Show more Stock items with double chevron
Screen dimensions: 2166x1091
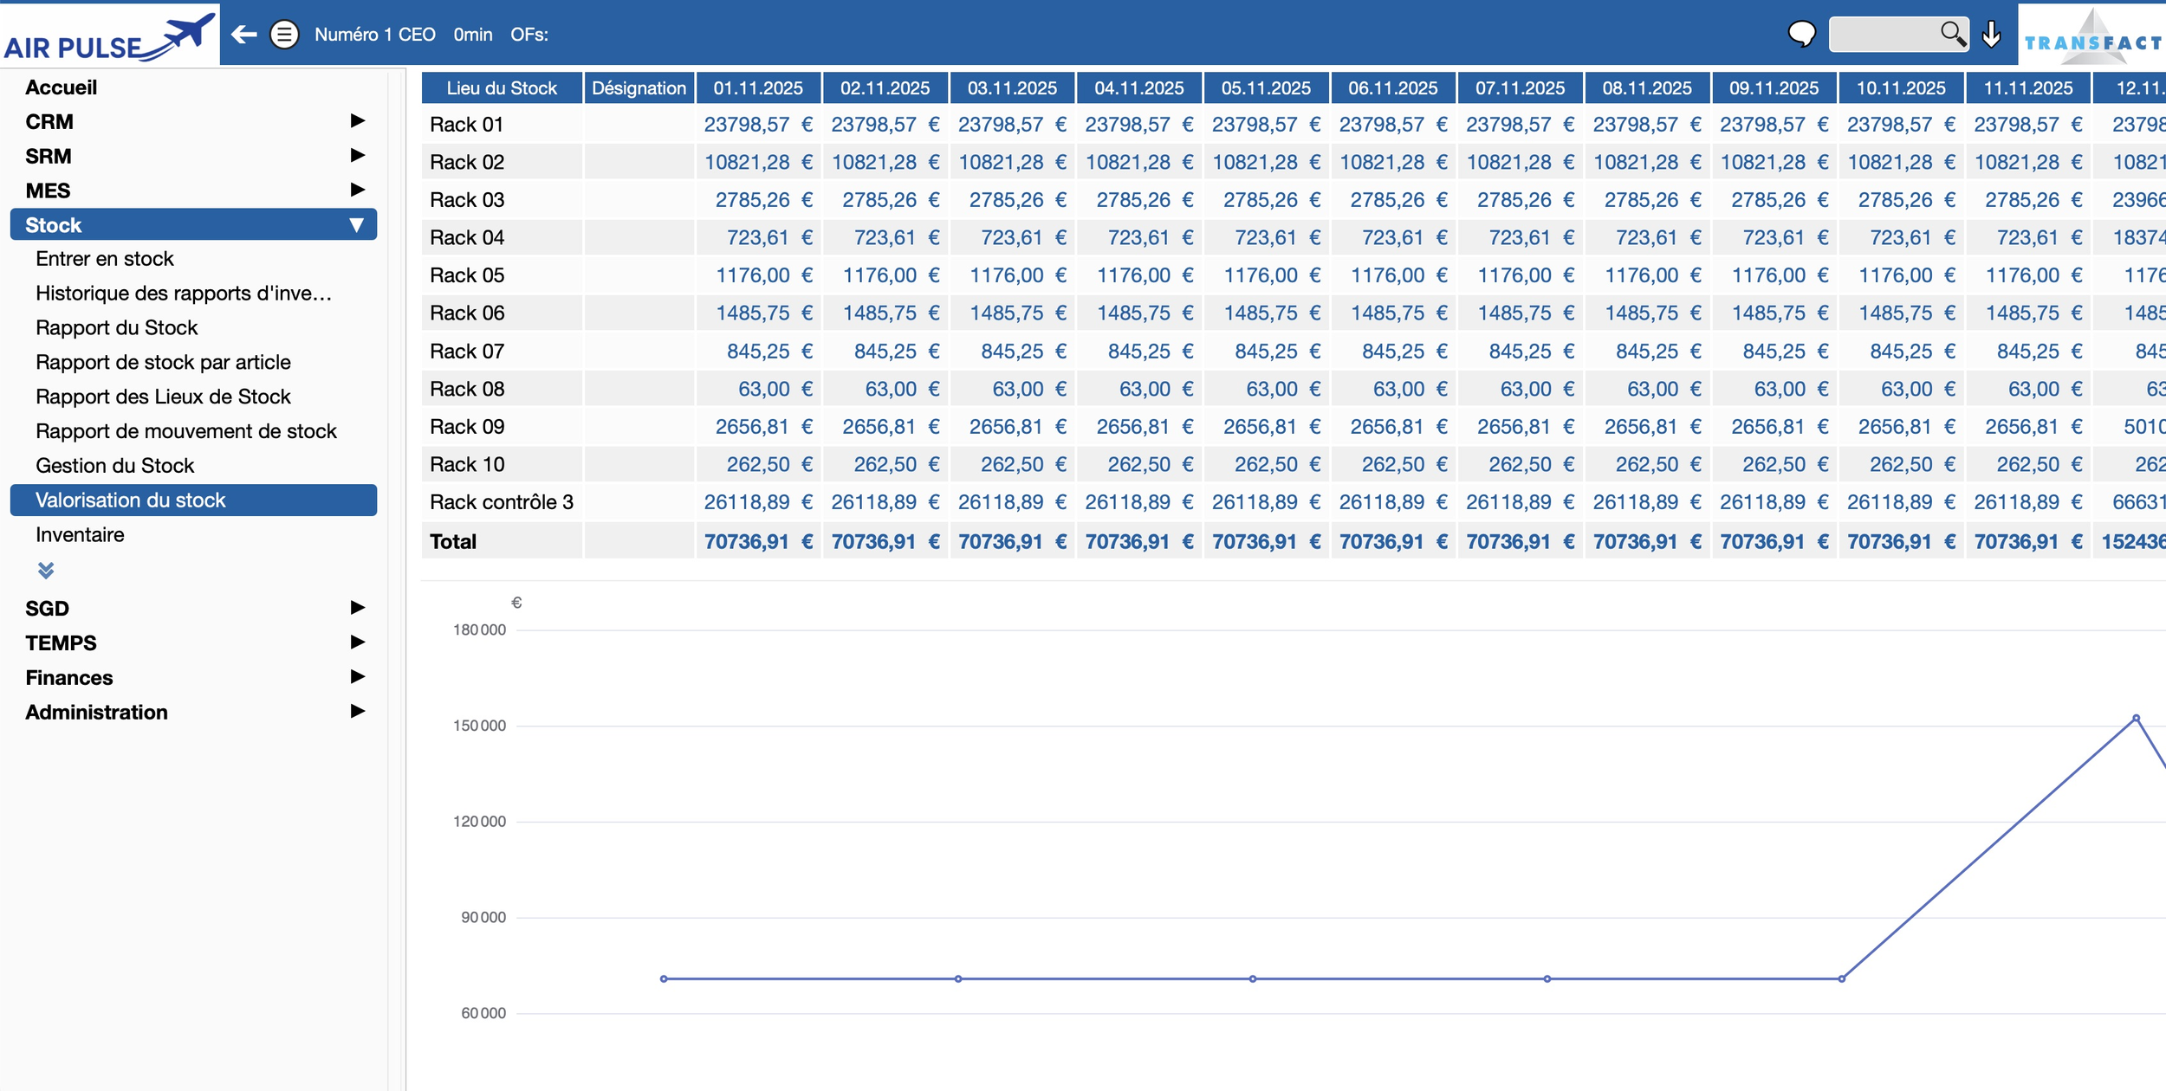tap(46, 570)
